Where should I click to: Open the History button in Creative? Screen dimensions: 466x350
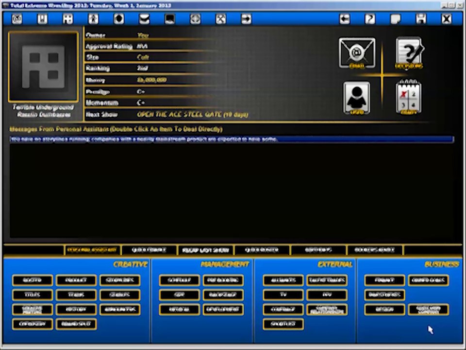click(76, 309)
